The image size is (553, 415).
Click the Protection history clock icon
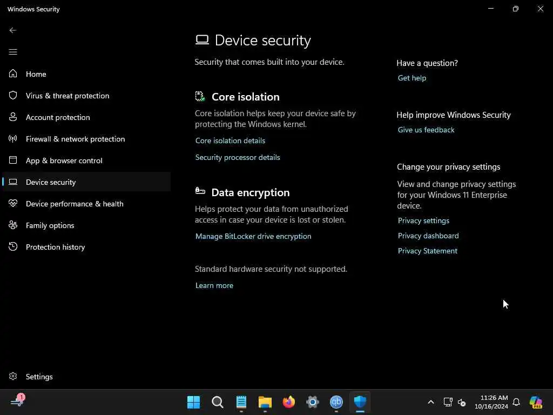(13, 246)
